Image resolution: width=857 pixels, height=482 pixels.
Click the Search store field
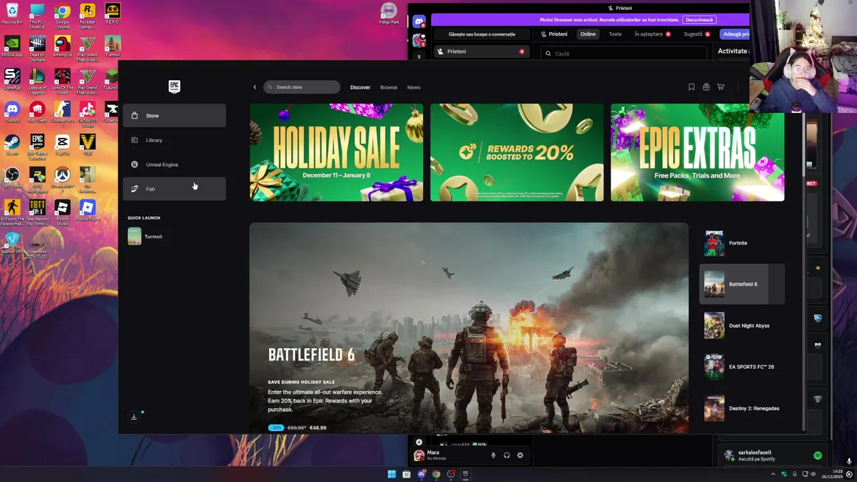click(302, 87)
